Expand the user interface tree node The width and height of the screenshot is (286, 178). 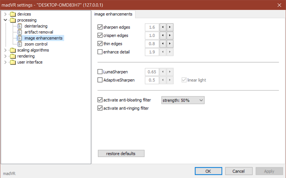coord(5,62)
